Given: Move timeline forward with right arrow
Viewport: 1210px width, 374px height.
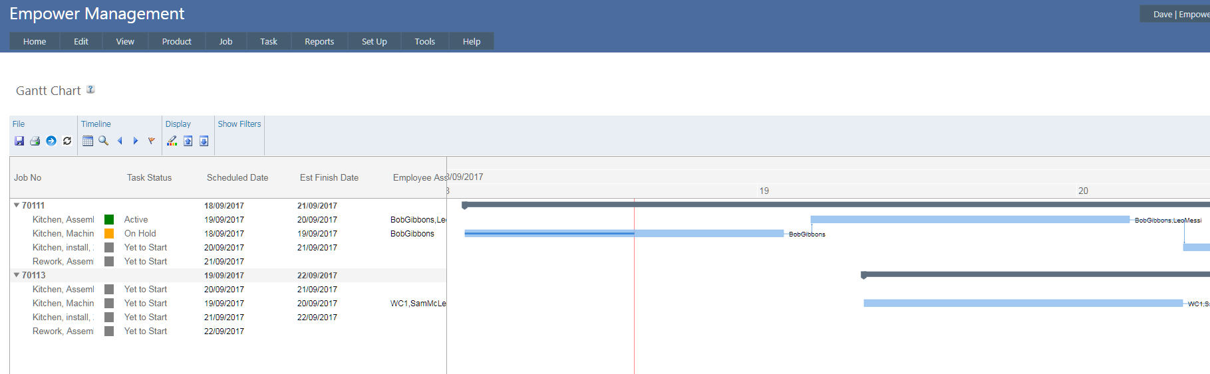Looking at the screenshot, I should point(136,141).
